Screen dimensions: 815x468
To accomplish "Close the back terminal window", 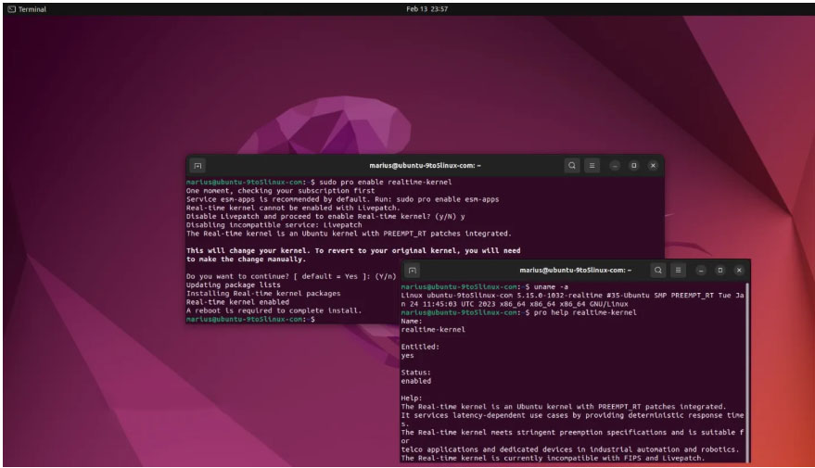I will point(653,166).
